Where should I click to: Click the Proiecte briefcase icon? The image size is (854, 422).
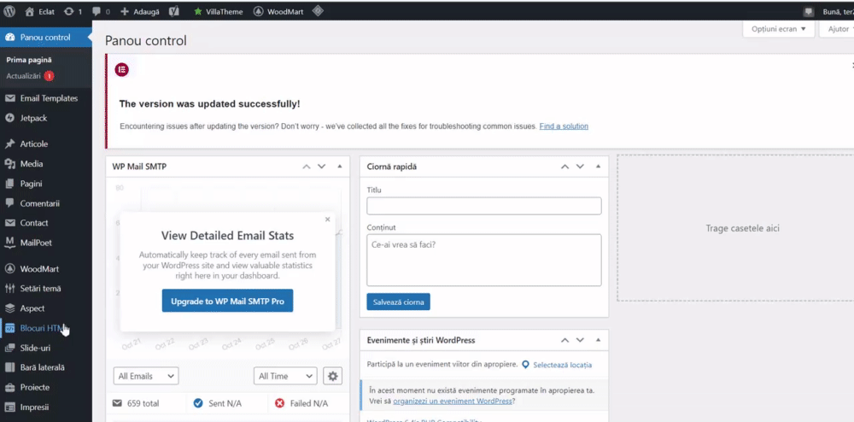(x=9, y=387)
